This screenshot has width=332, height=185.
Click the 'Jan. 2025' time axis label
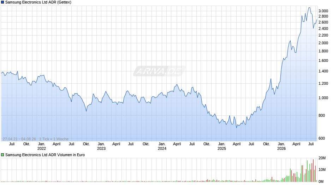coord(222,146)
